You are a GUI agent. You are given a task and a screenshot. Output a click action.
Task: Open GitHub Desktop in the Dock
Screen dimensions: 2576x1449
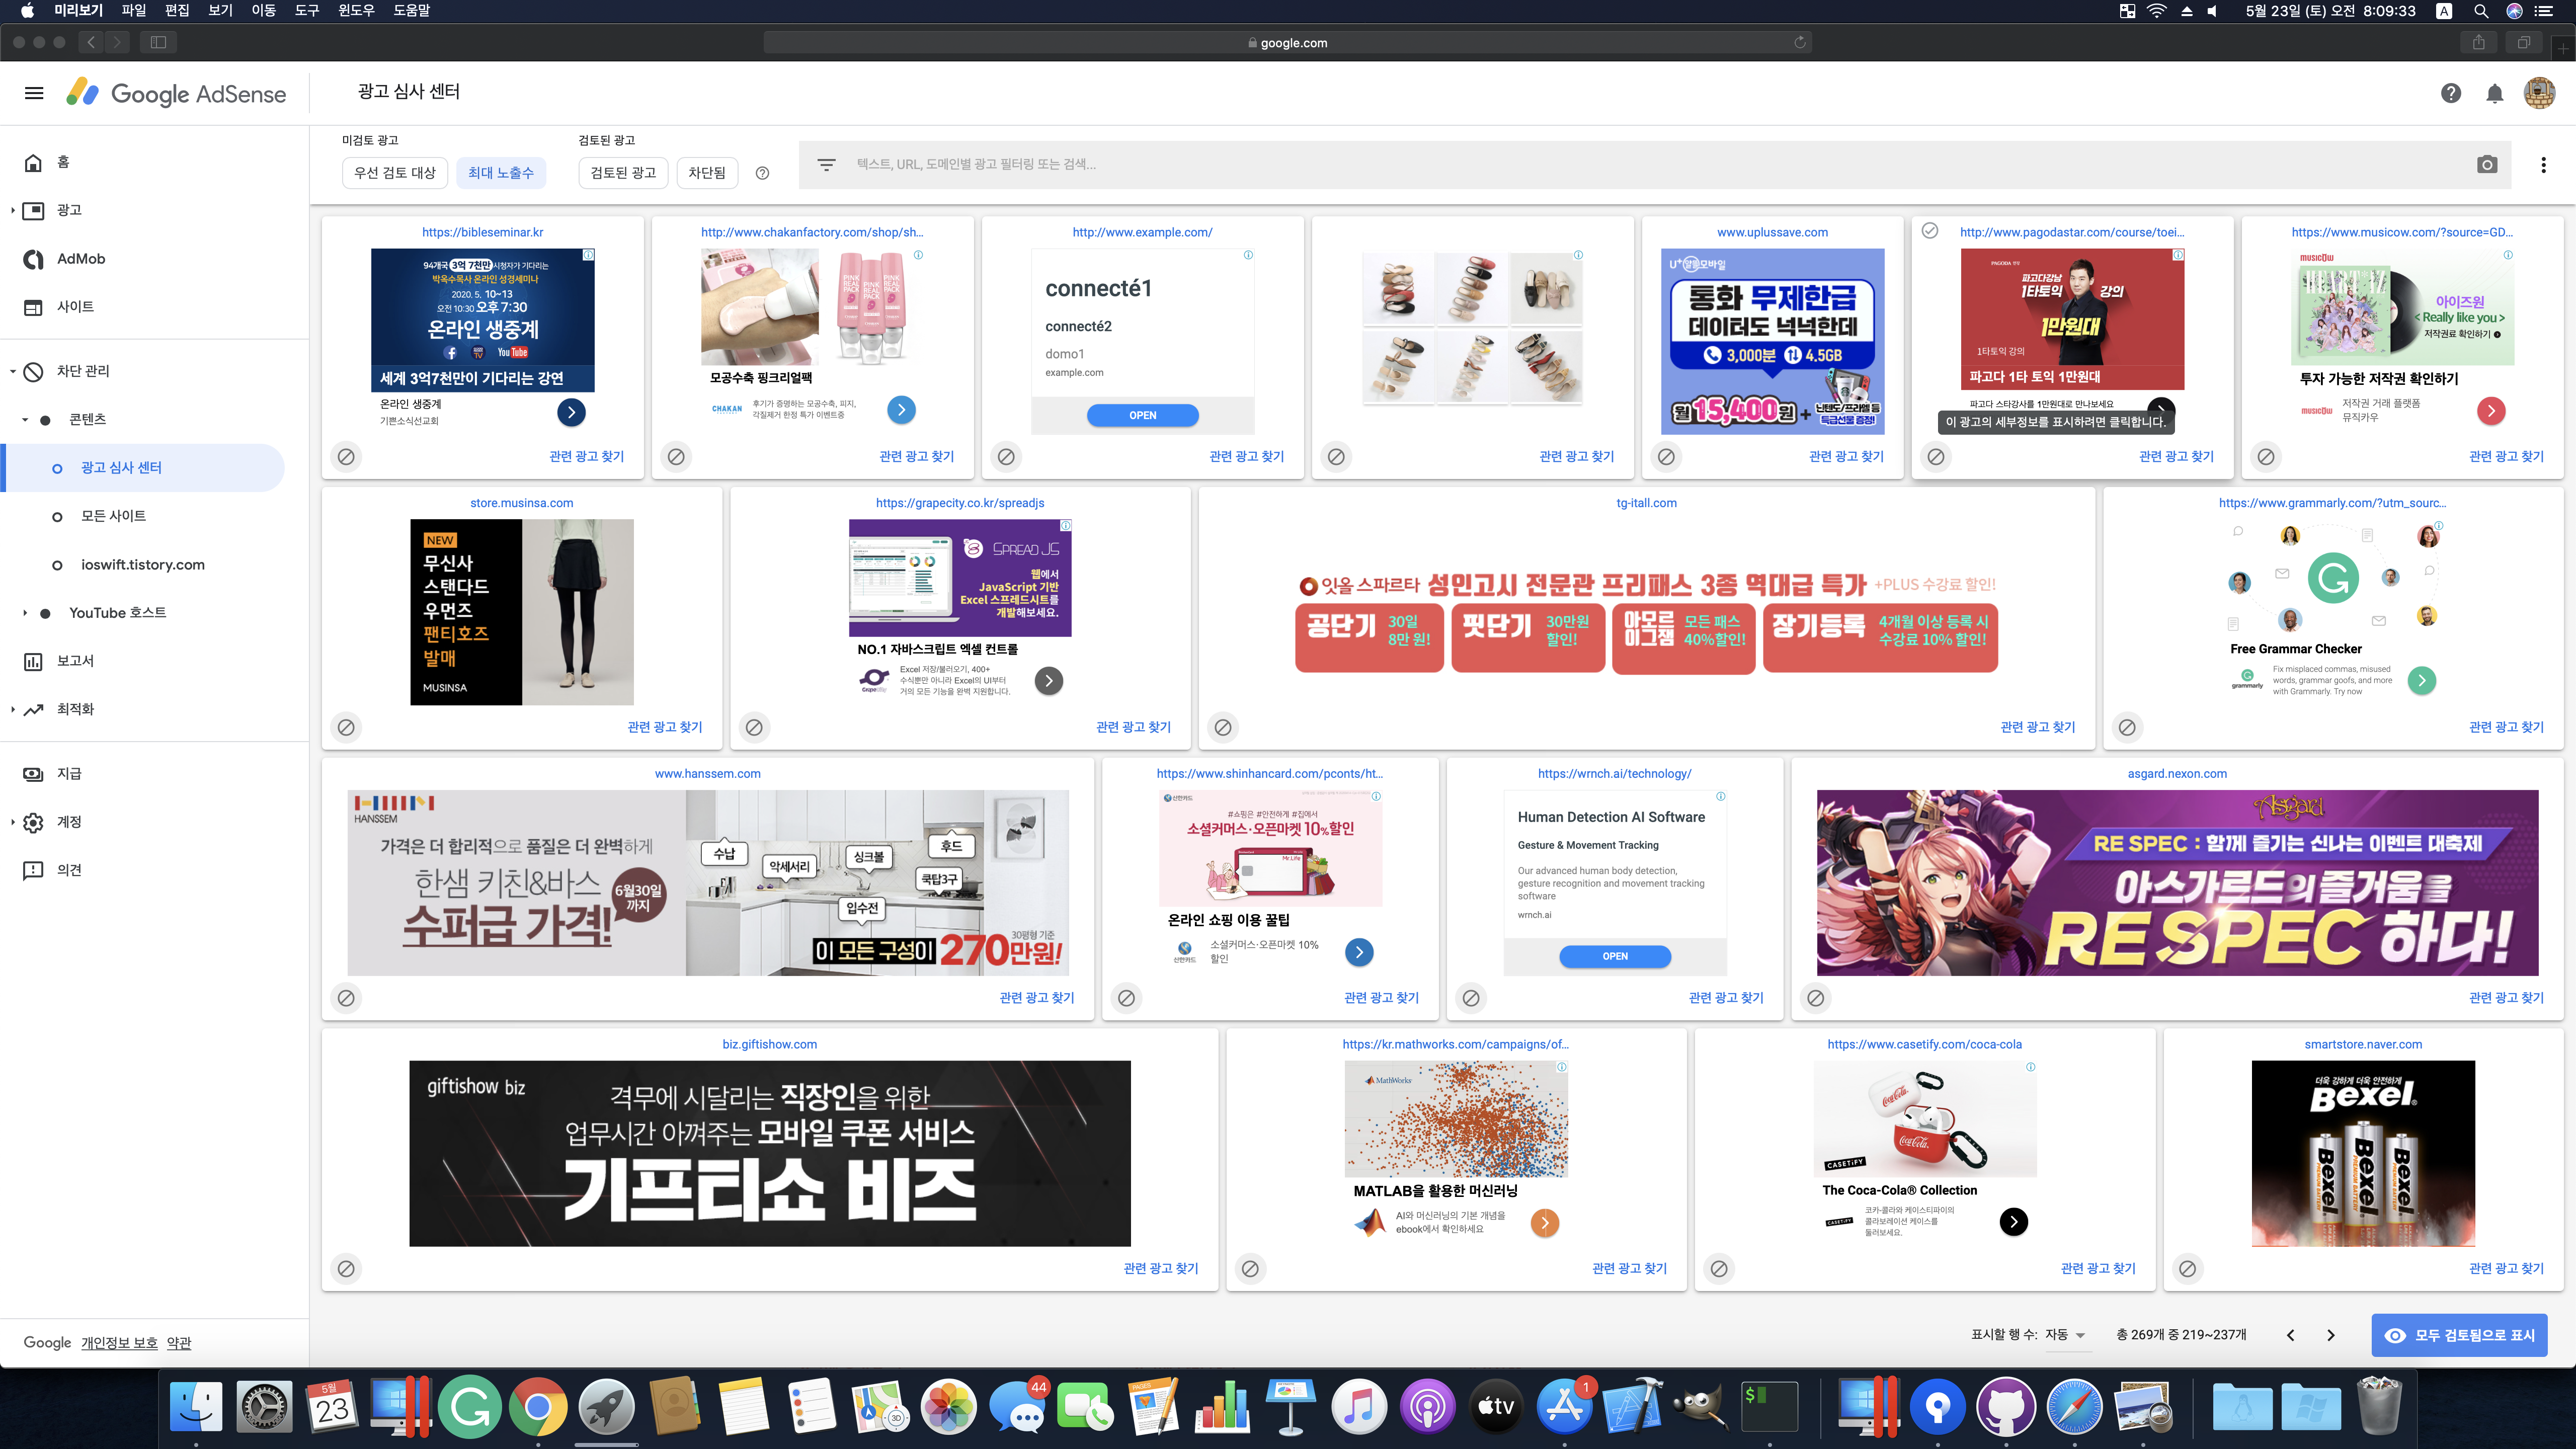2005,1407
